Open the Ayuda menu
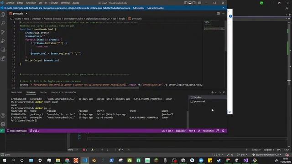292x164 pixels. (x=76, y=3)
